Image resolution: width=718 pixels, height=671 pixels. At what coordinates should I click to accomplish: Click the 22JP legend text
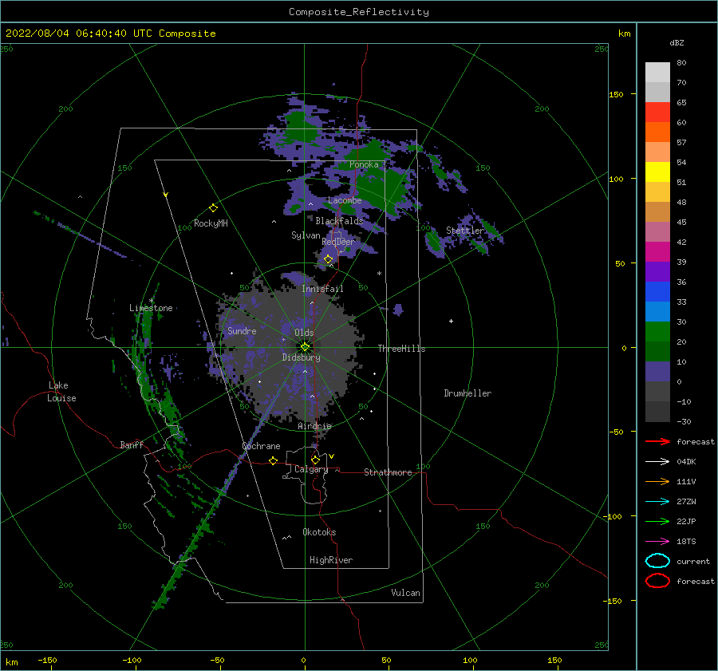(x=686, y=521)
